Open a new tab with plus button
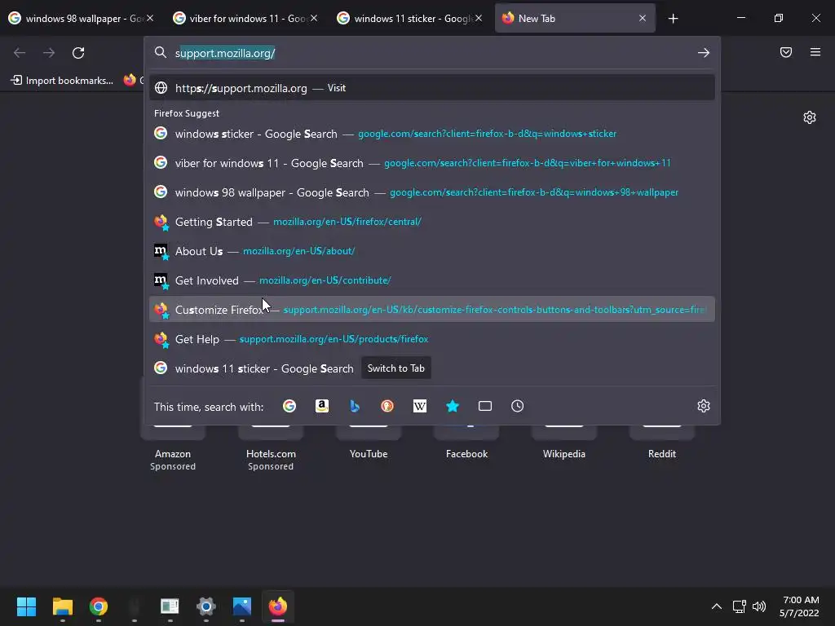The image size is (835, 626). 673,19
